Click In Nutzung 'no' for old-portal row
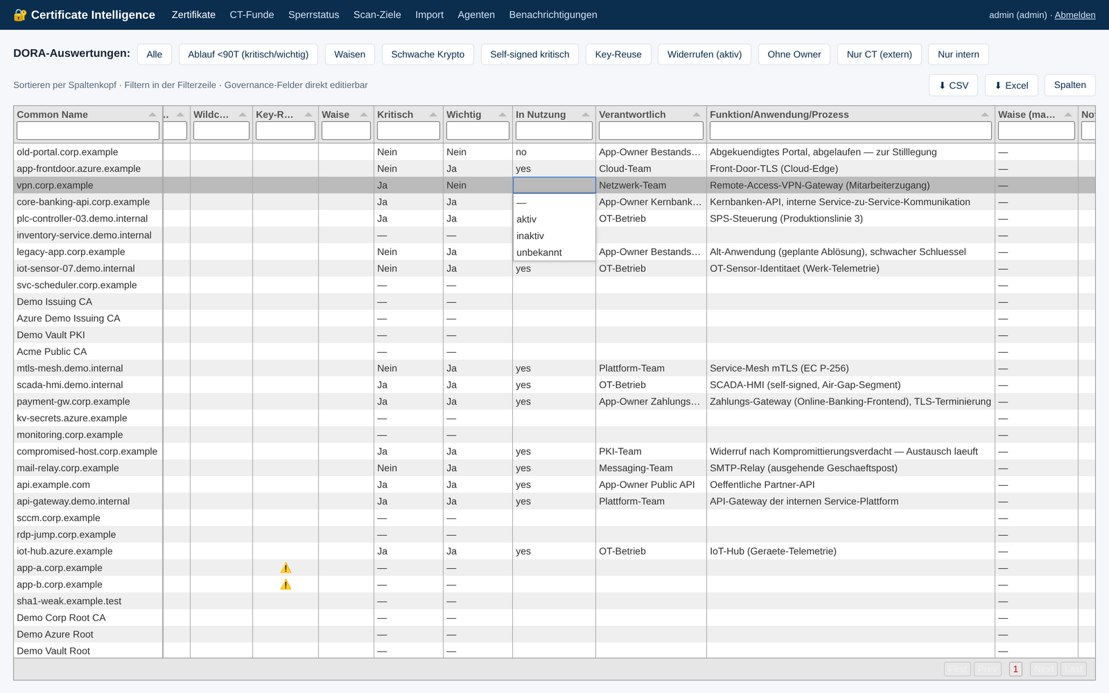 pyautogui.click(x=521, y=152)
